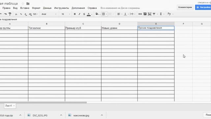Click the borders grid icon
The image size is (211, 119).
[103, 14]
